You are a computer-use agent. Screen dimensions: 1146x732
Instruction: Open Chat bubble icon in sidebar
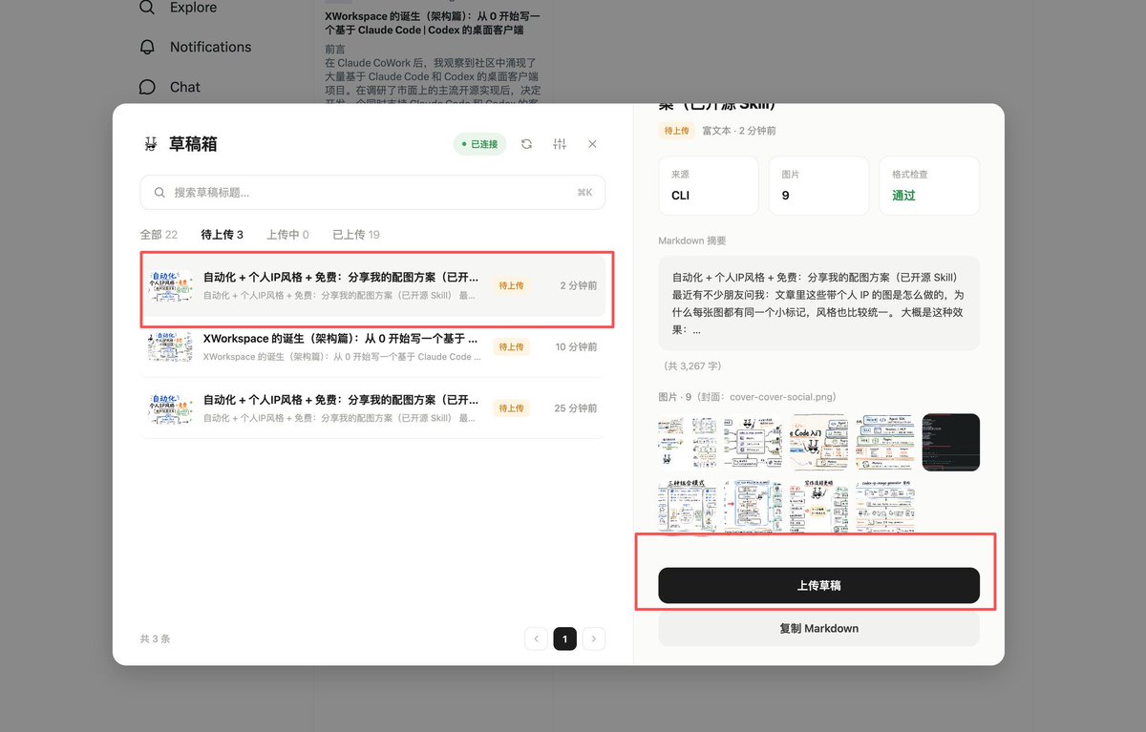(147, 87)
